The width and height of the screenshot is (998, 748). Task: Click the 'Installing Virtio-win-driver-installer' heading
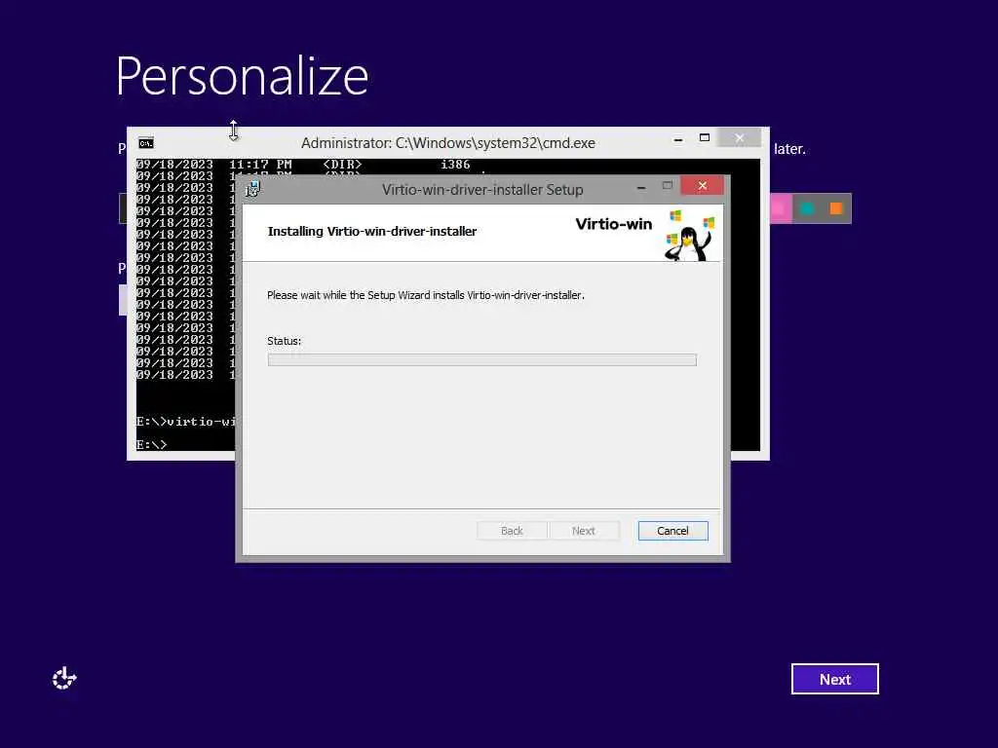pyautogui.click(x=372, y=232)
